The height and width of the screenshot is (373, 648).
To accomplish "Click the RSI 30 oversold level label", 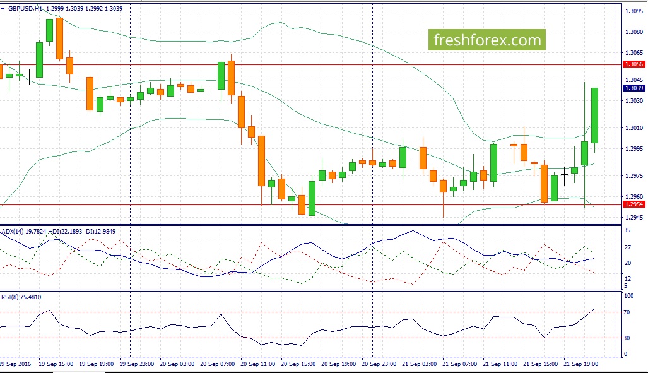I will (x=627, y=338).
